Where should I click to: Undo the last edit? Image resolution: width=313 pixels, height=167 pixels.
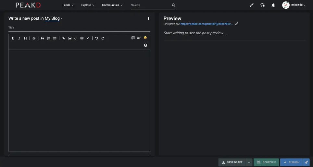pyautogui.click(x=97, y=38)
